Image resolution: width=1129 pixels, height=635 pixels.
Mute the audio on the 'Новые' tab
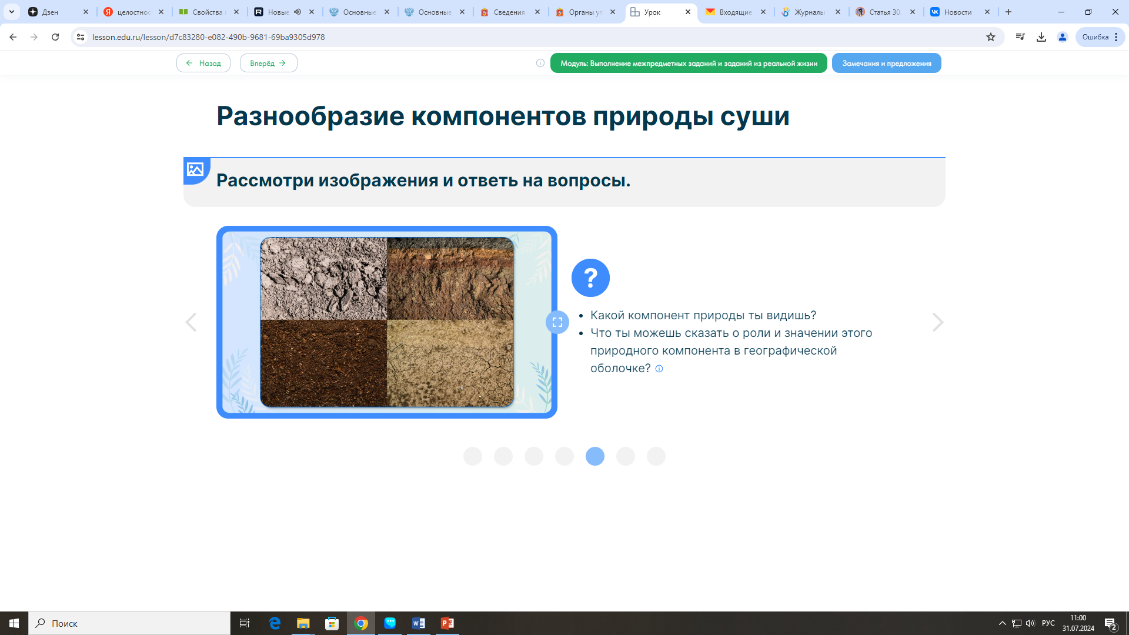pos(298,12)
